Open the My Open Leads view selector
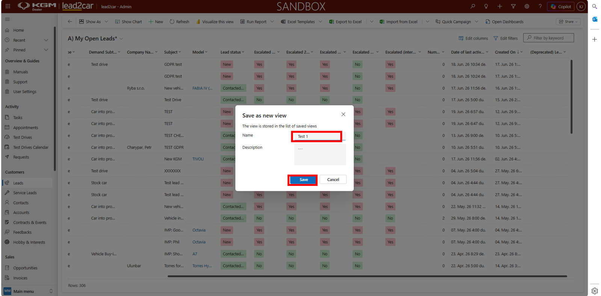 click(x=95, y=38)
